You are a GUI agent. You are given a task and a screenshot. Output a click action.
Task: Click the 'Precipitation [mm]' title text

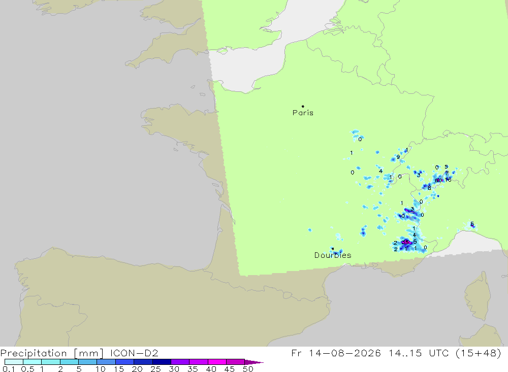point(52,353)
